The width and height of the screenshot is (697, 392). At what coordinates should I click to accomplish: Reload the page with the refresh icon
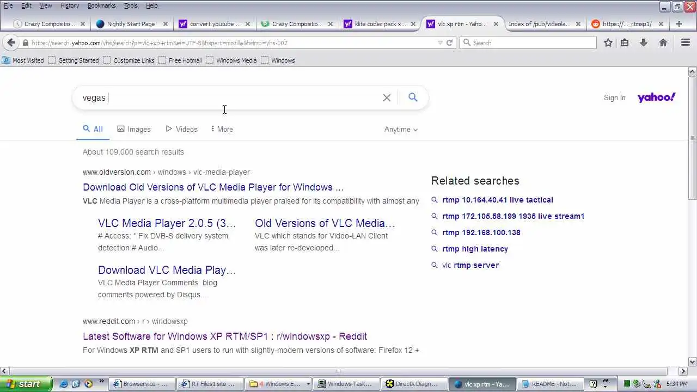tap(450, 42)
